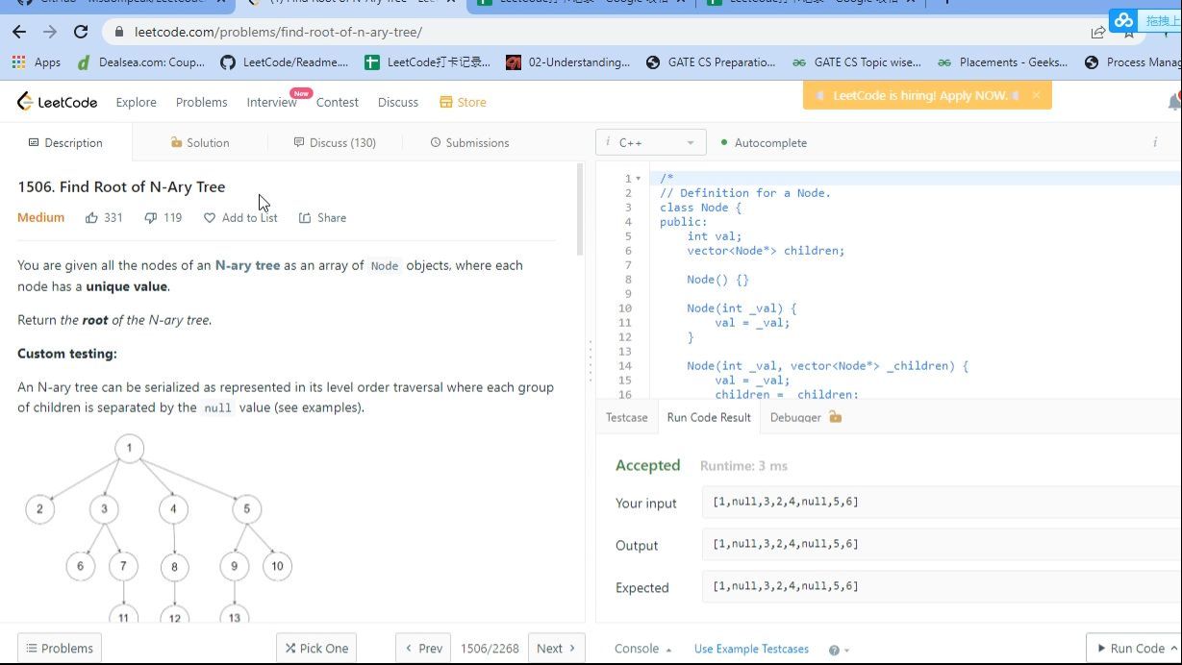Reload the page in the browser
The image size is (1182, 665).
click(x=81, y=32)
